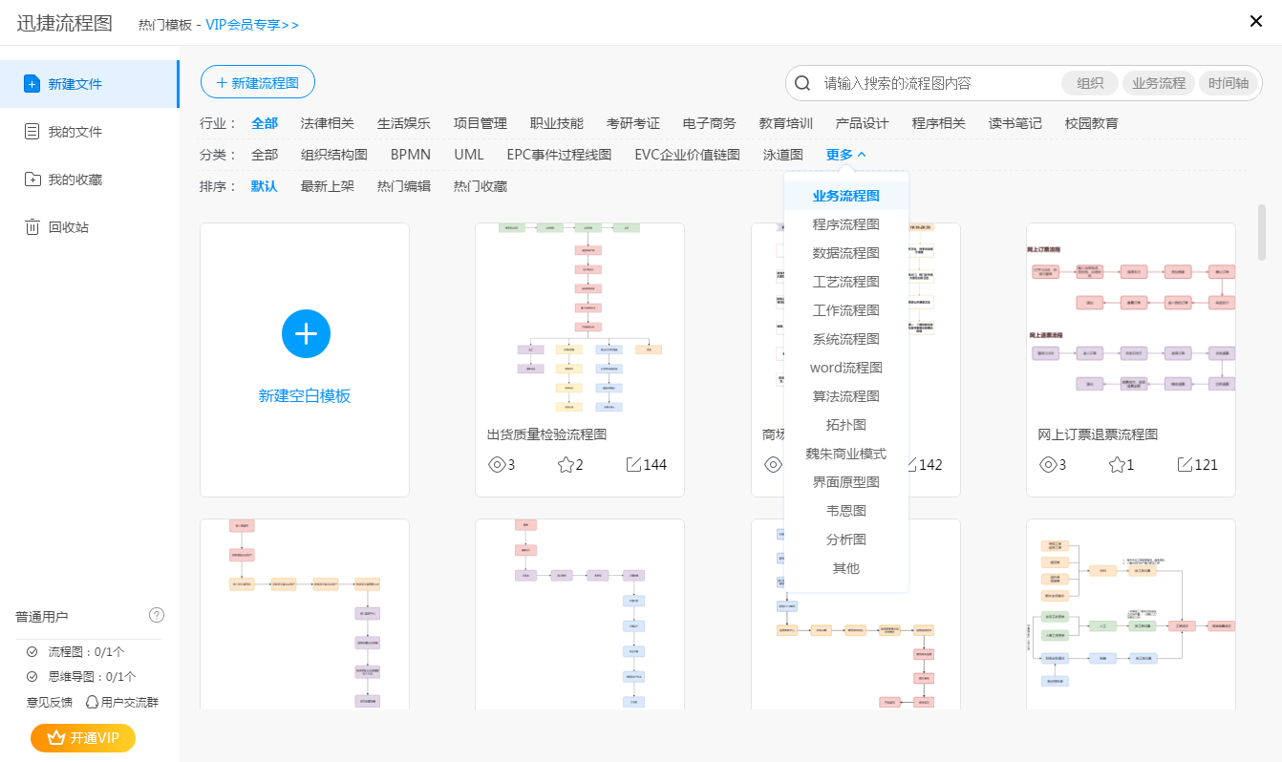This screenshot has height=762, width=1282.
Task: Click the recycle bin trash icon
Action: click(32, 227)
